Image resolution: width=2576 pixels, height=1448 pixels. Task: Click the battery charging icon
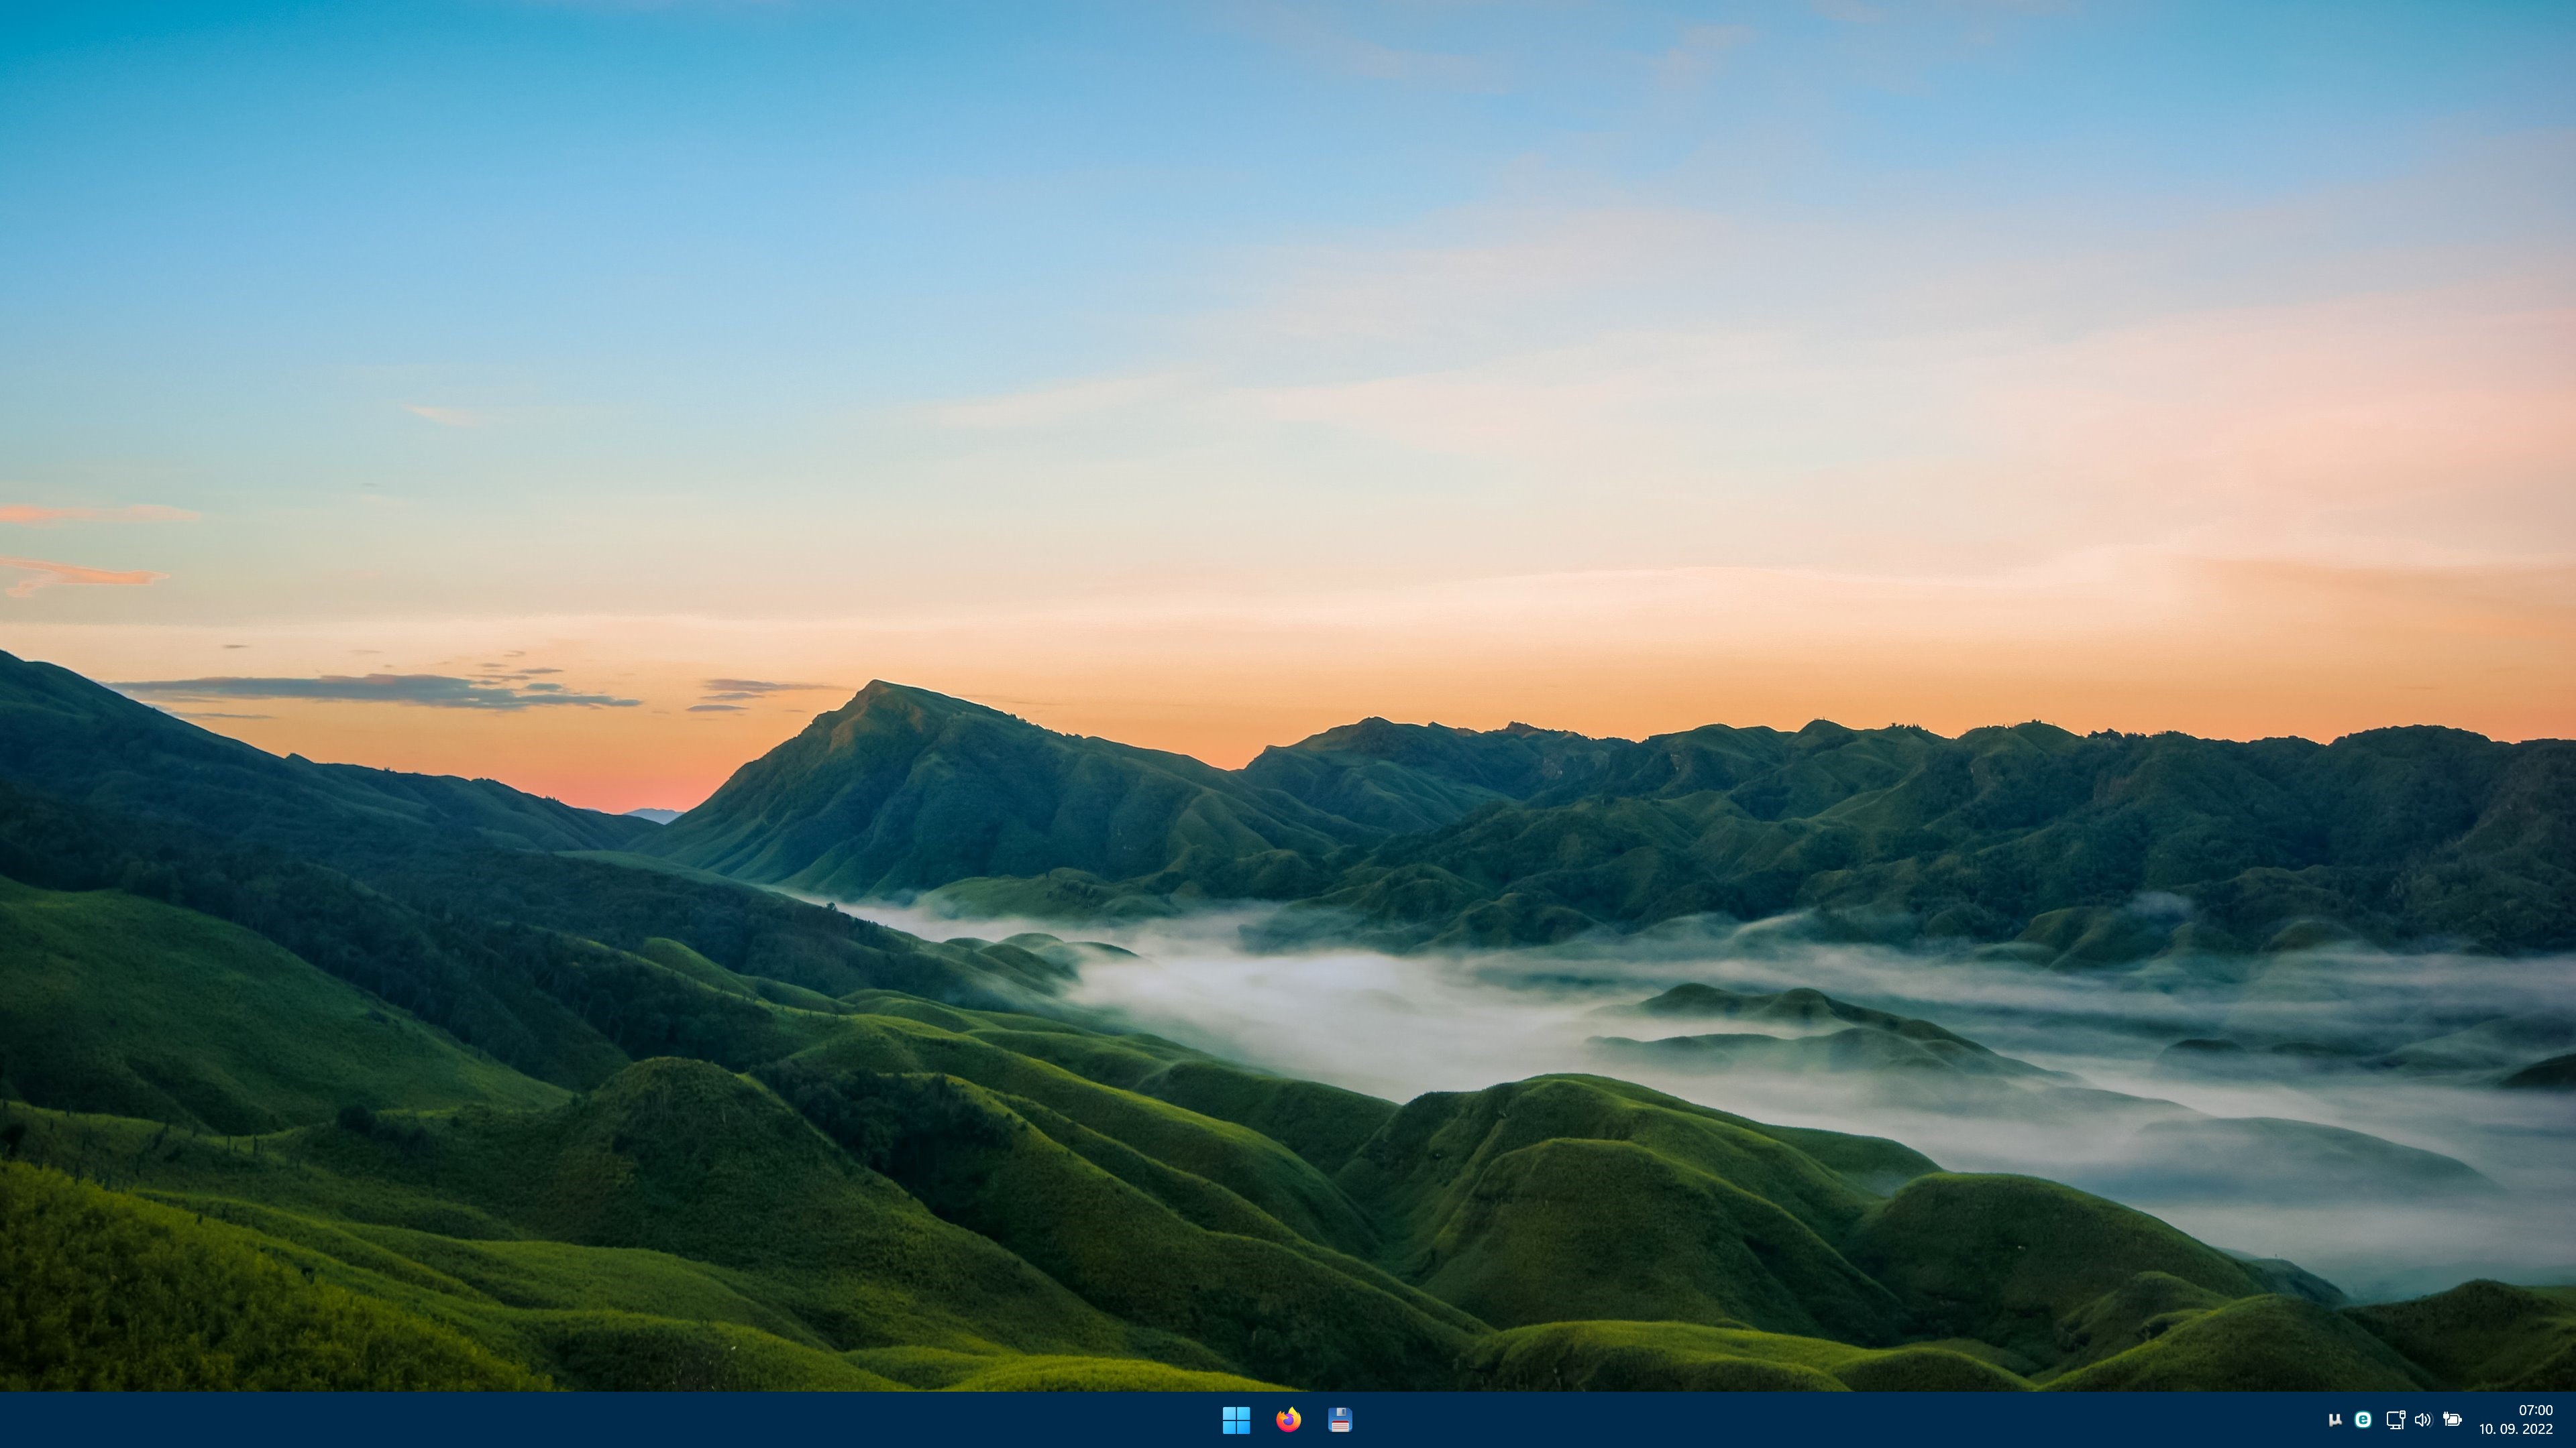click(2452, 1420)
